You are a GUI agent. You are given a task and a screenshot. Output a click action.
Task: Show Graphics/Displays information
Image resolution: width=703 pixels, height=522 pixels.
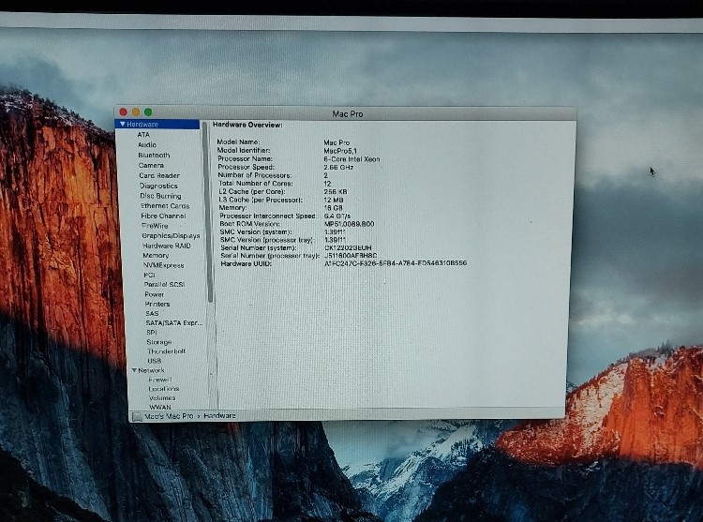tap(171, 235)
